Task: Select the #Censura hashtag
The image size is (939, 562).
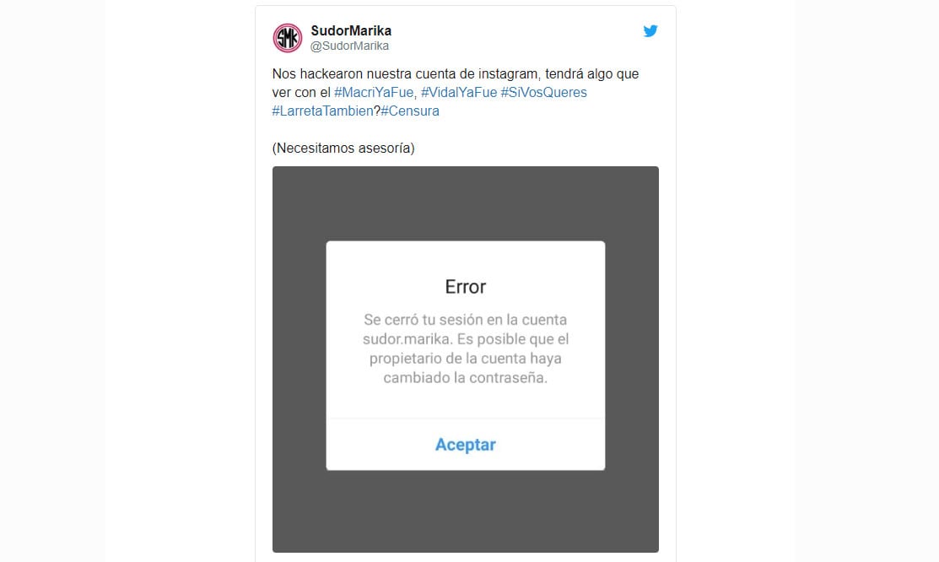Action: point(410,111)
